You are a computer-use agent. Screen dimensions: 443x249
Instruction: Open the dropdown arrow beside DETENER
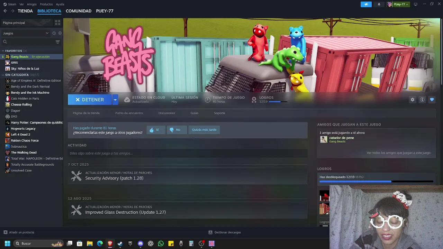pyautogui.click(x=115, y=100)
